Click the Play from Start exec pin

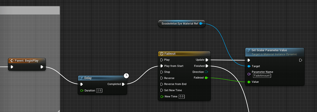pyautogui.click(x=161, y=66)
